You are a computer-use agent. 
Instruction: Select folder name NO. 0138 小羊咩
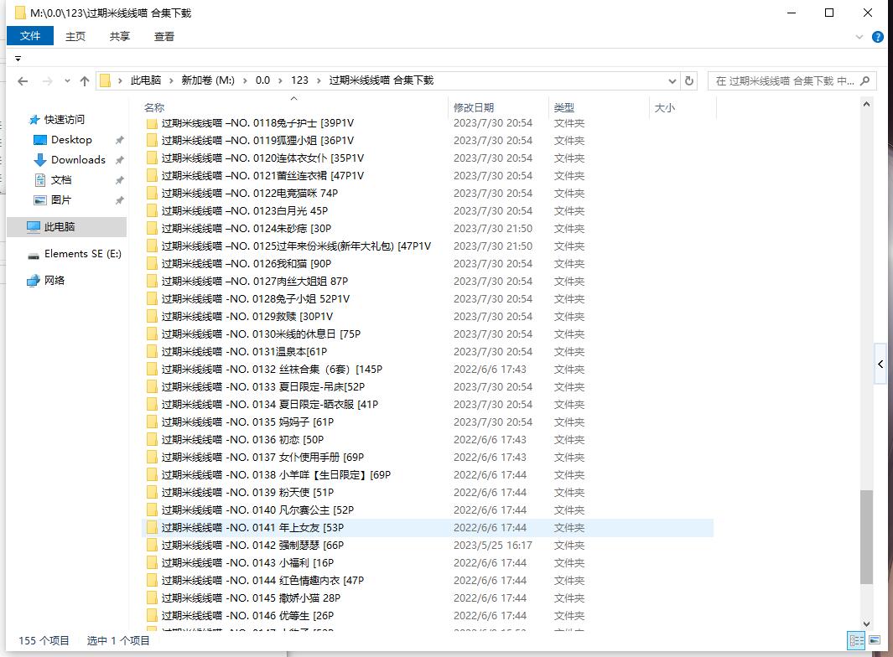pyautogui.click(x=276, y=475)
